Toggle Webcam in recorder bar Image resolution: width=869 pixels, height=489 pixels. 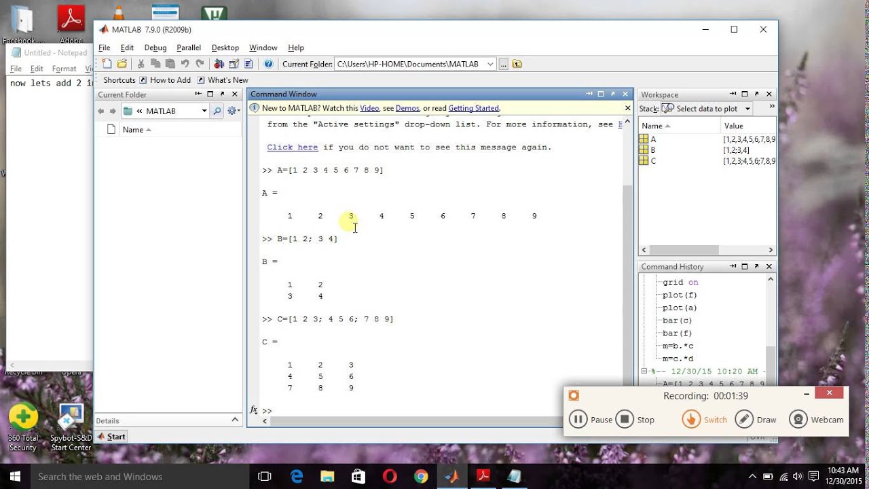[817, 419]
